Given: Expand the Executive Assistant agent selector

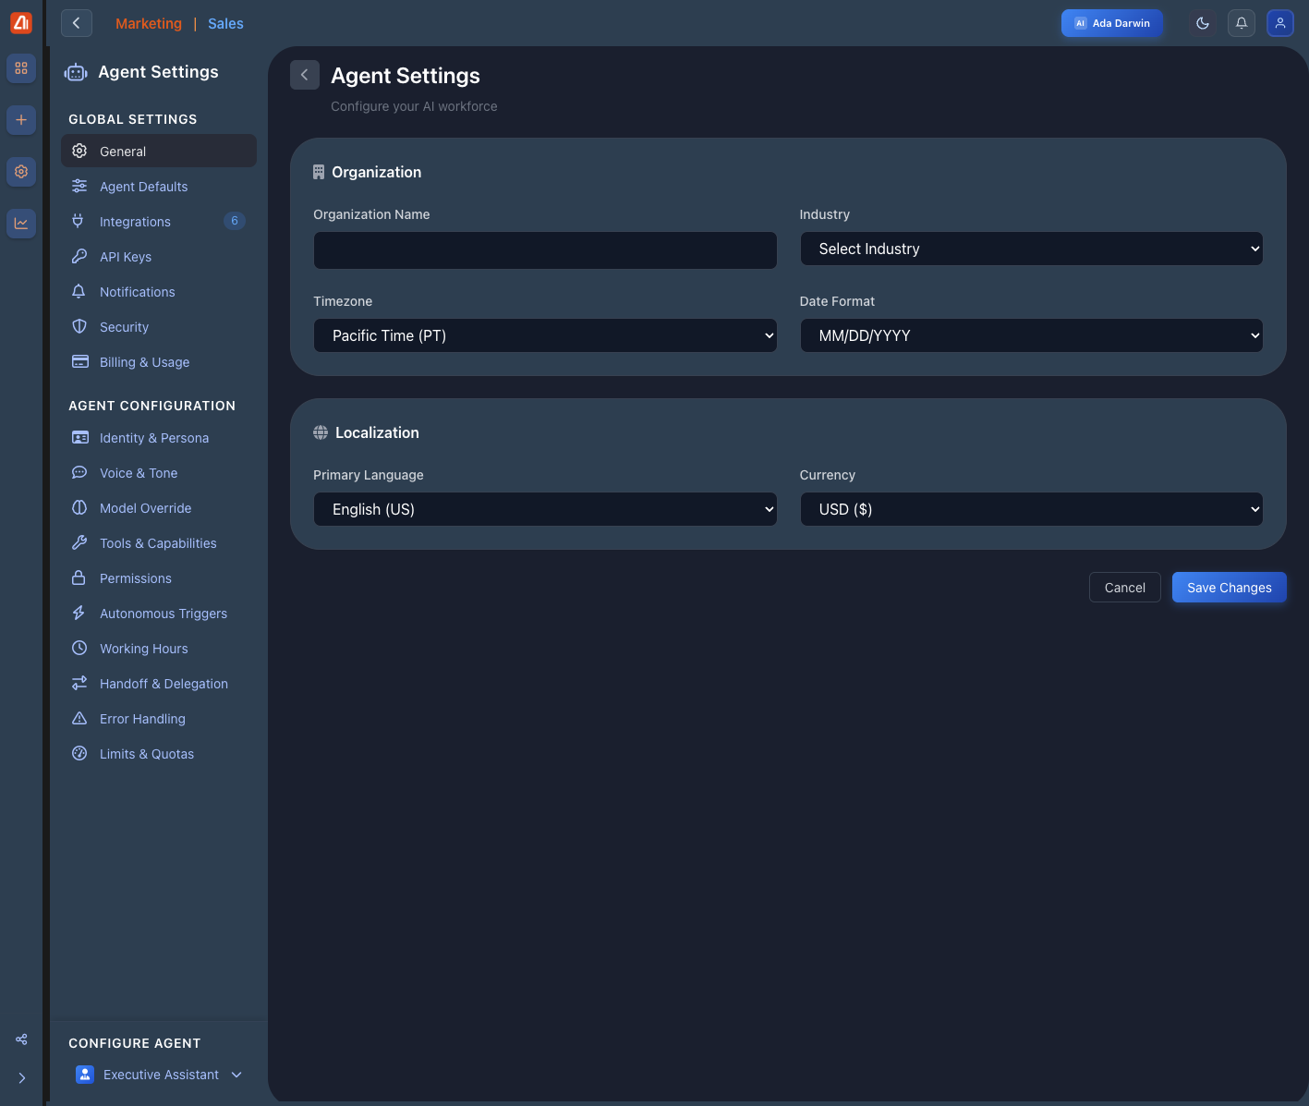Looking at the screenshot, I should click(x=159, y=1075).
